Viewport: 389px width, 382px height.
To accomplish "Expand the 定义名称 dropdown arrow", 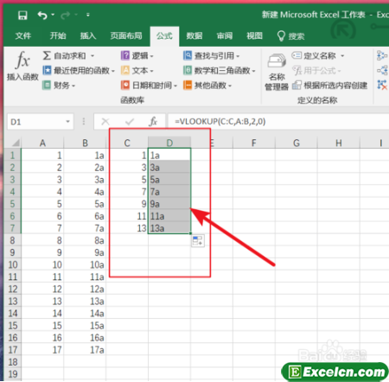I will pos(342,55).
